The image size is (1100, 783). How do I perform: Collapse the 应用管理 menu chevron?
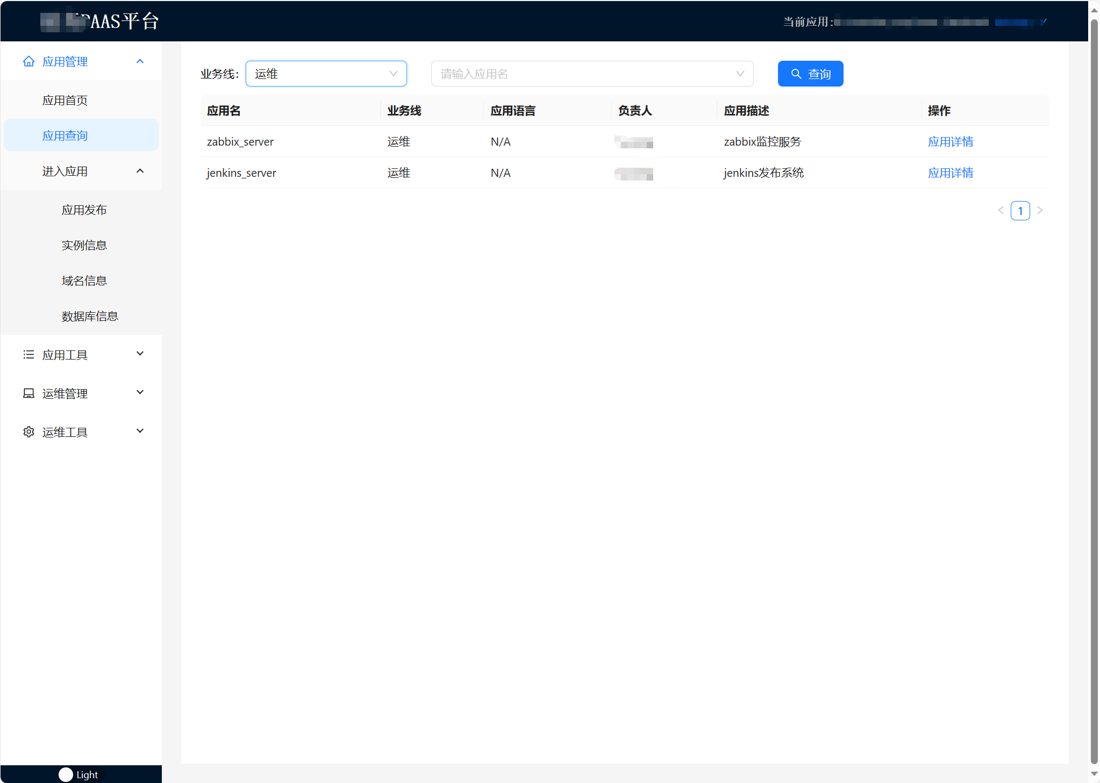pyautogui.click(x=140, y=61)
